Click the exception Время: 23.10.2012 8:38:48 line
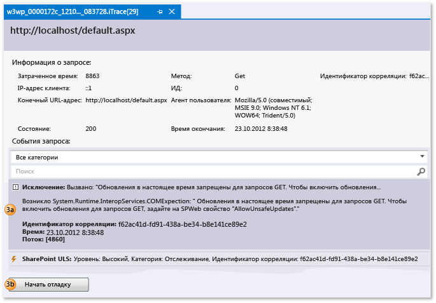 click(x=63, y=232)
